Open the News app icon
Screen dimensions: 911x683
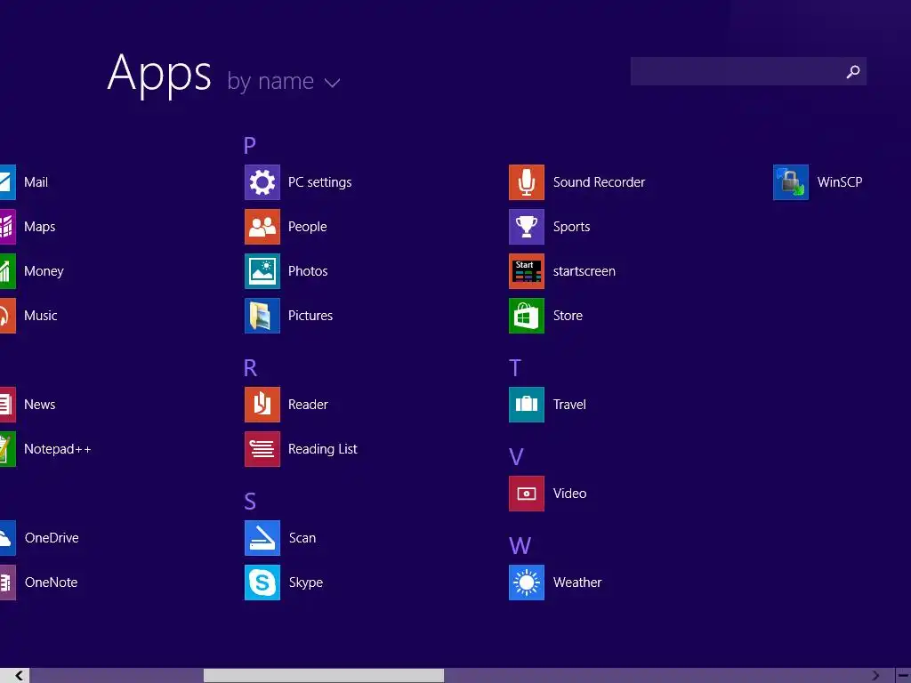tap(7, 405)
